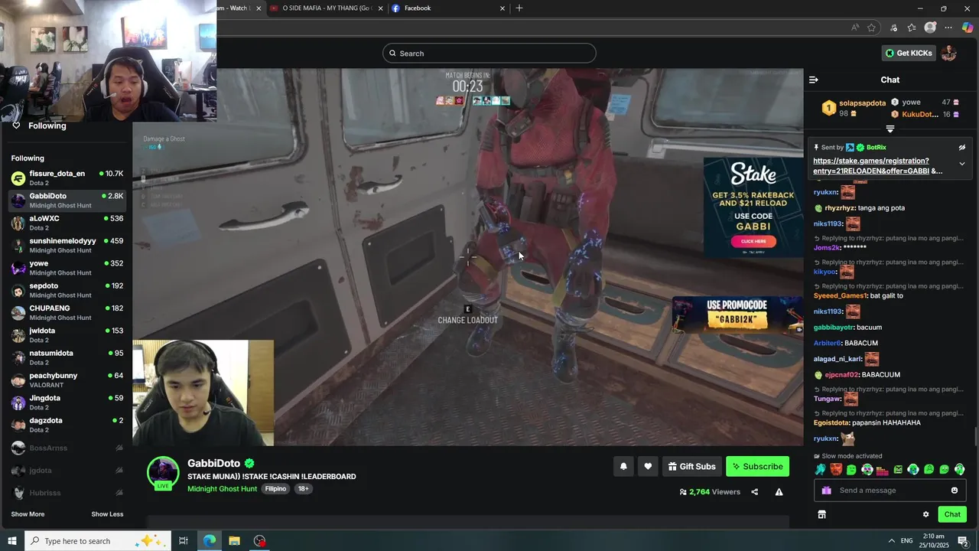Screen dimensions: 979x551
Task: Select sepdoto channel in sidebar
Action: (67, 290)
